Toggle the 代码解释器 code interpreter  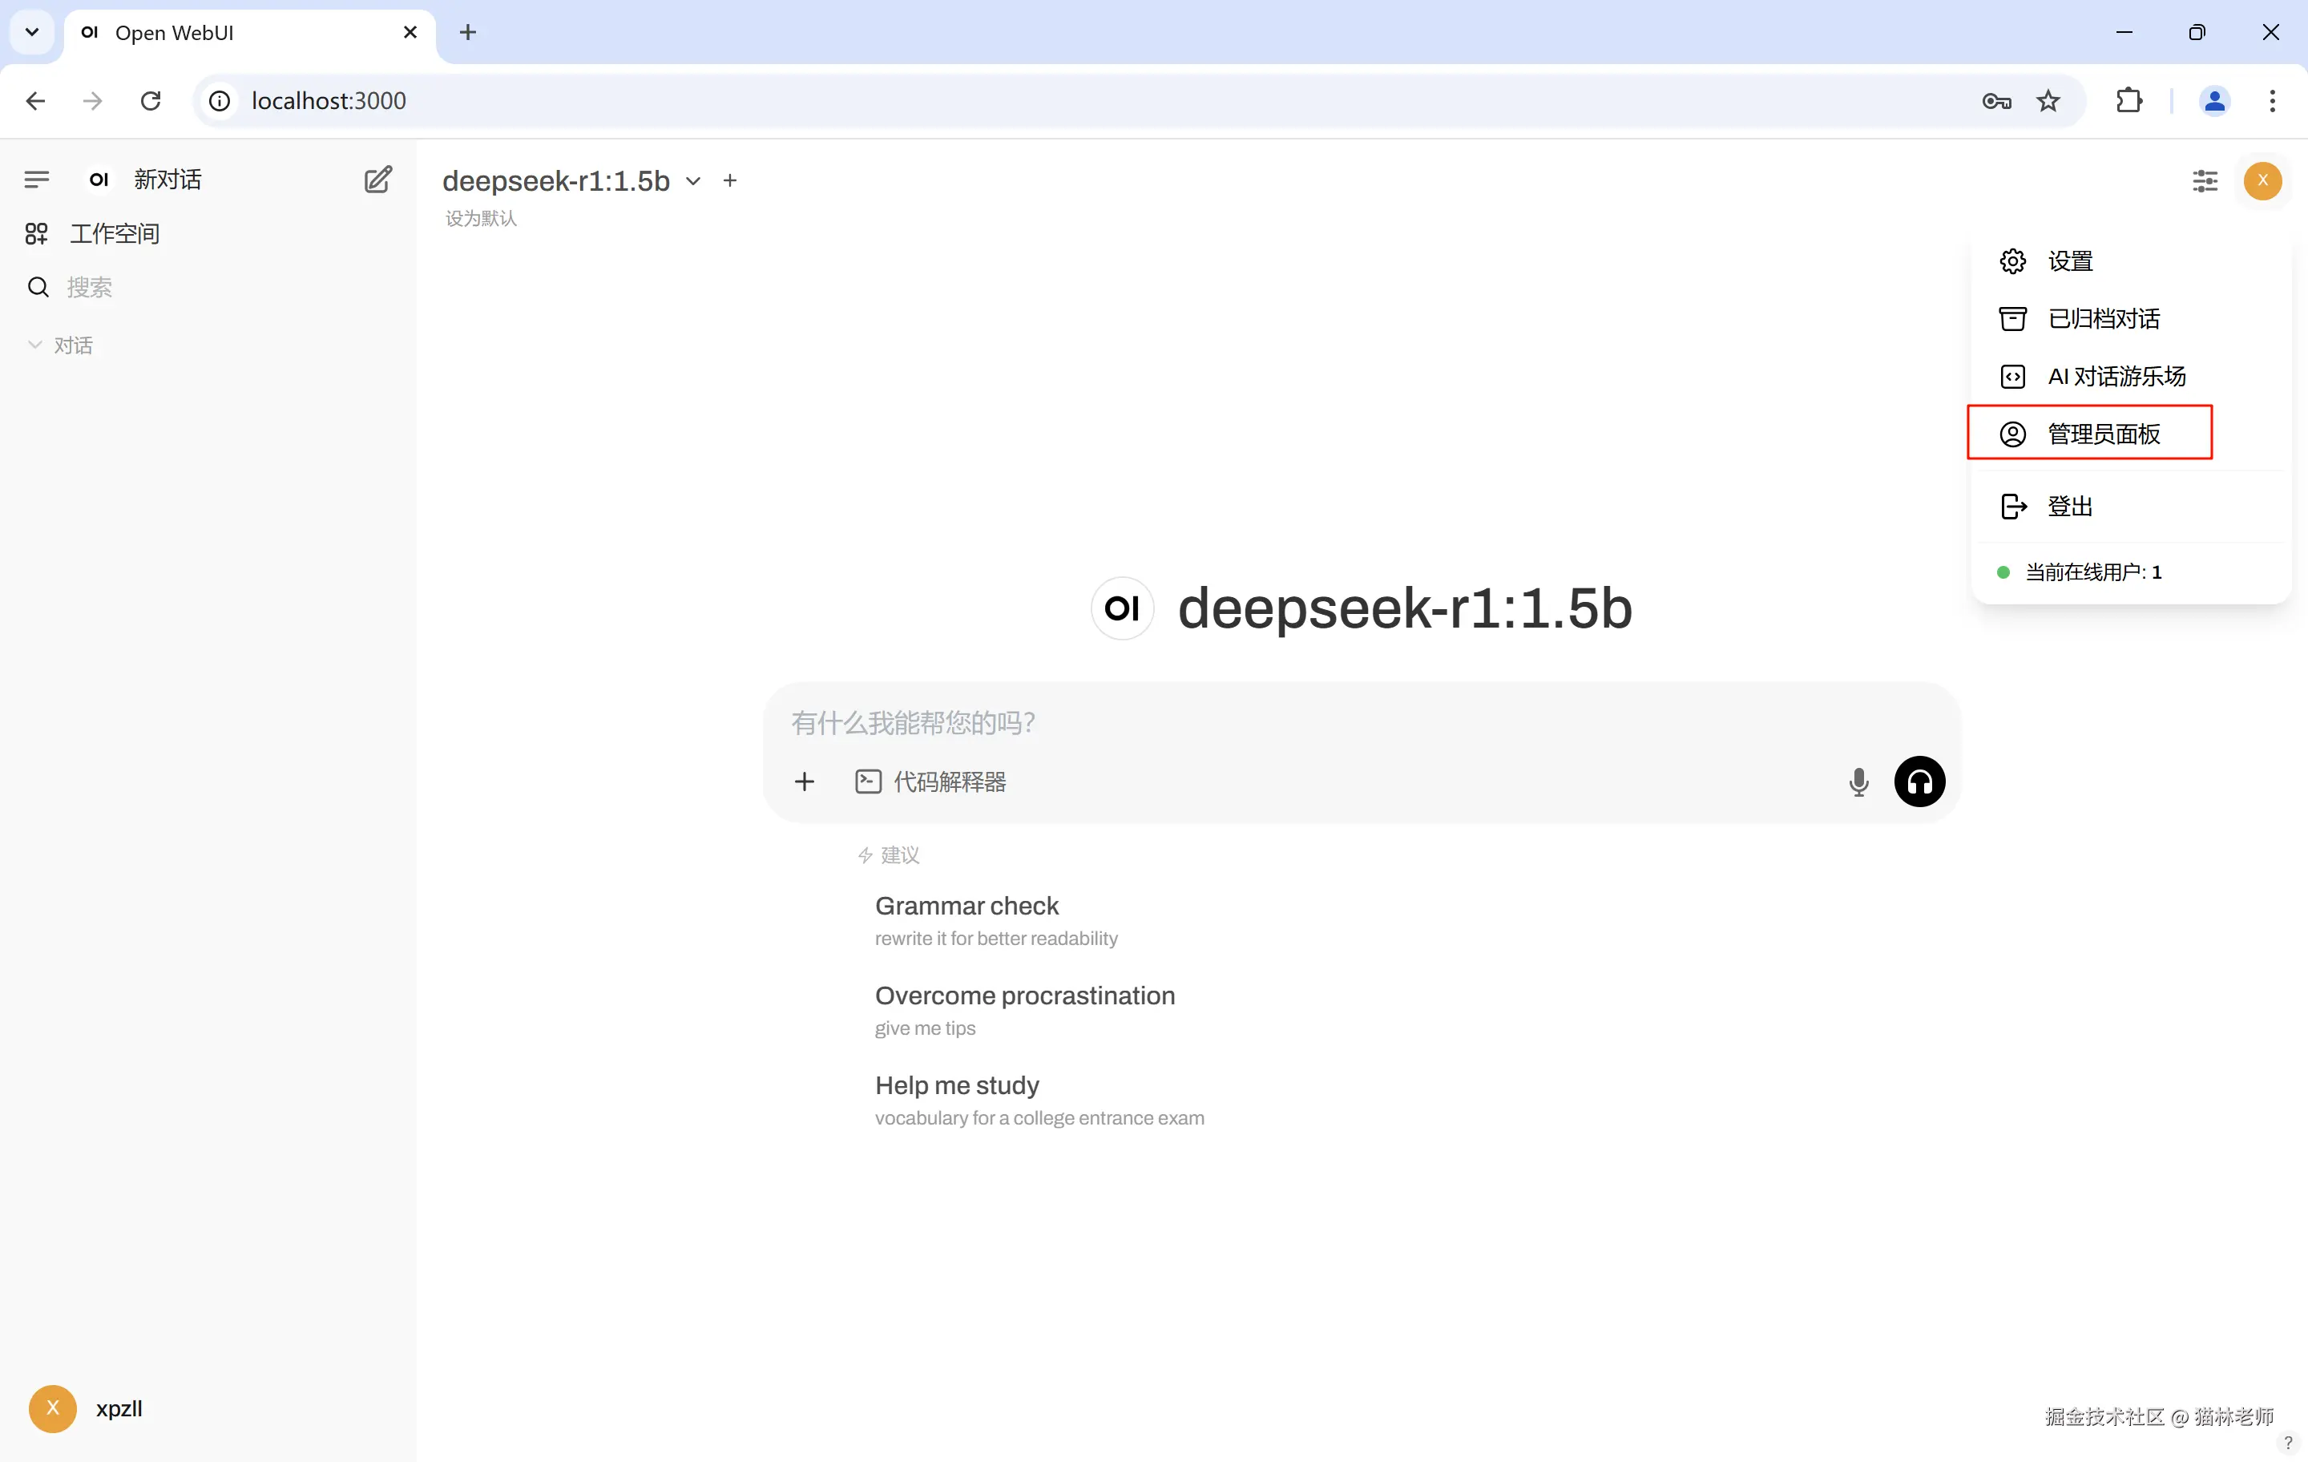[930, 781]
